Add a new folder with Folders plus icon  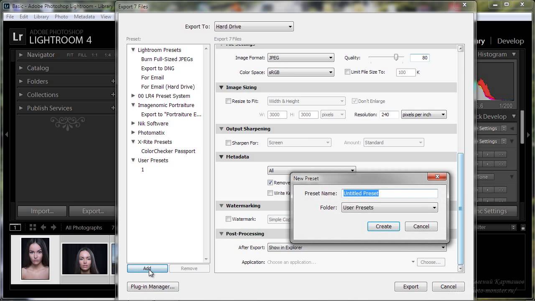tap(112, 81)
